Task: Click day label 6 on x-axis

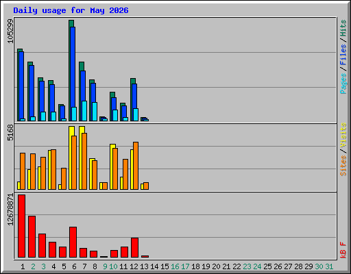Action: (x=74, y=266)
